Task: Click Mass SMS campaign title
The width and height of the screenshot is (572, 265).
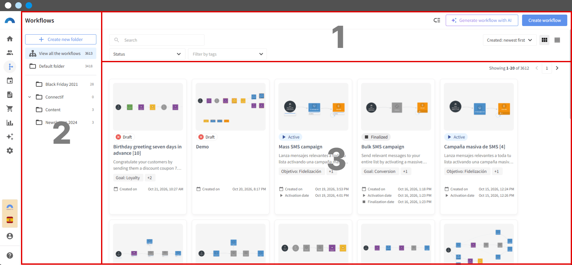Action: [x=301, y=147]
